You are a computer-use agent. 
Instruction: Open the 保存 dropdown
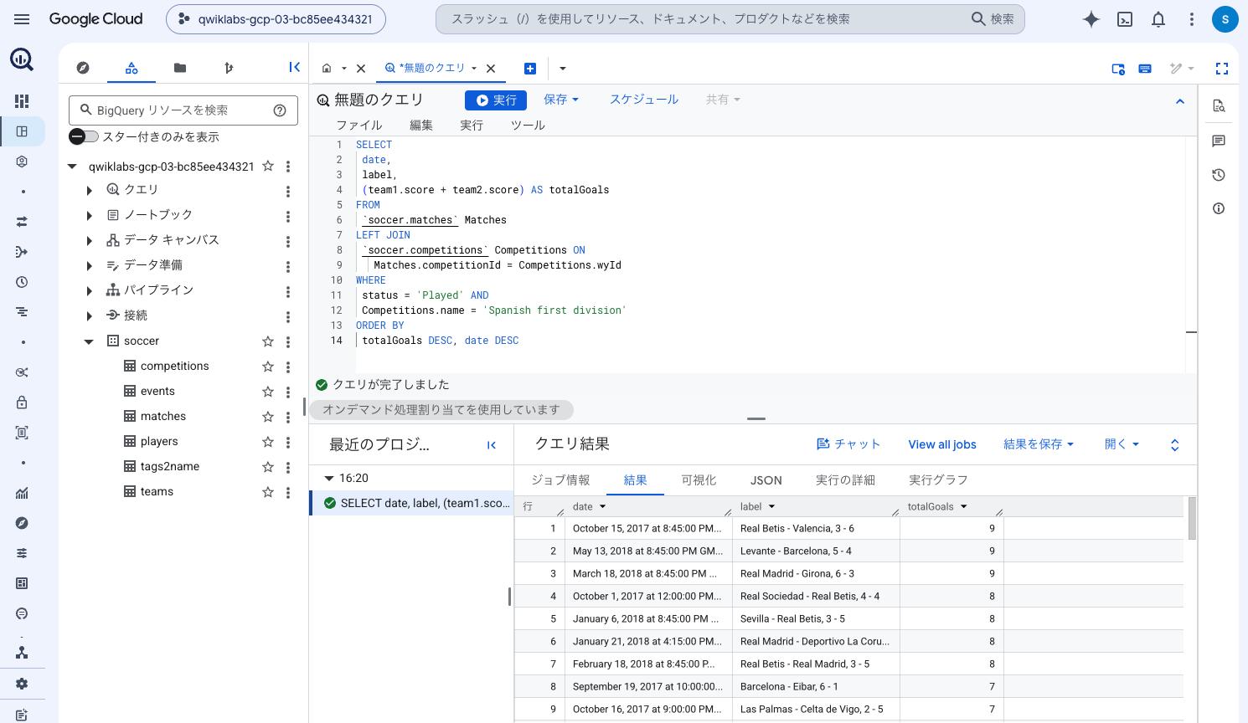[x=561, y=100]
